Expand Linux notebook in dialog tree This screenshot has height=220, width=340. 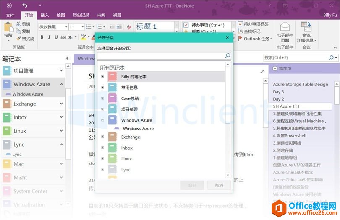click(x=103, y=158)
